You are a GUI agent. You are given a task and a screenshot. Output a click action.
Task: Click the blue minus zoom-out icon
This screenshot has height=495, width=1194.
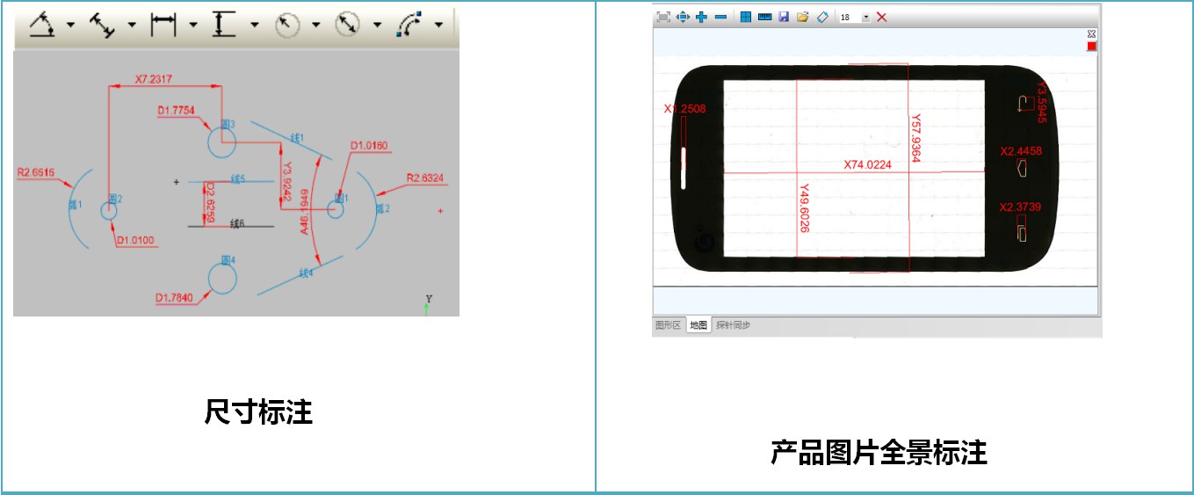[720, 17]
